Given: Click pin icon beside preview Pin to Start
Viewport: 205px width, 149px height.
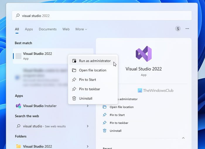Looking at the screenshot, I should (105, 115).
